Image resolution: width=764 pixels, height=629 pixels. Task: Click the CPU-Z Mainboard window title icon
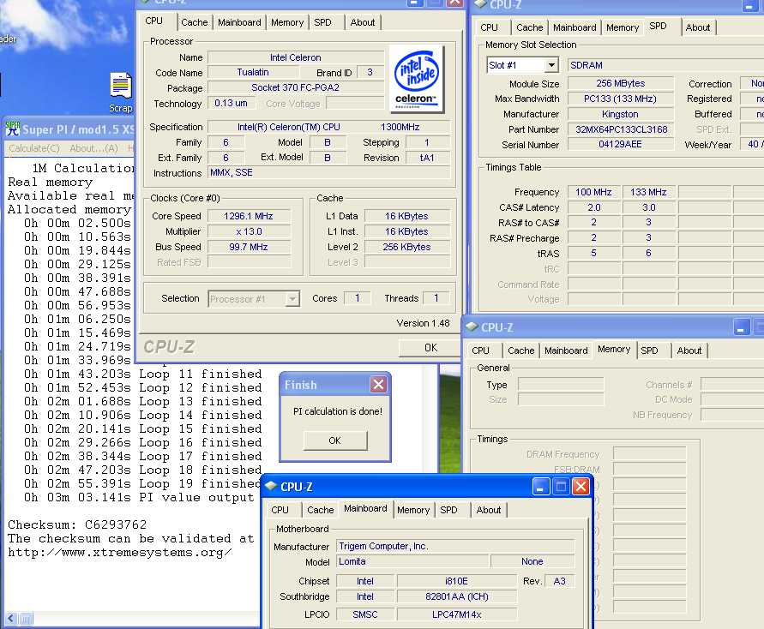tap(271, 487)
